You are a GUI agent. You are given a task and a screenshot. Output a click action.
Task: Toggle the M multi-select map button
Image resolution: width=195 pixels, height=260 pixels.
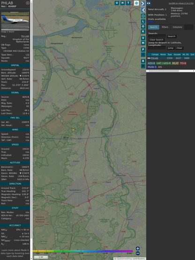pyautogui.click(x=143, y=43)
